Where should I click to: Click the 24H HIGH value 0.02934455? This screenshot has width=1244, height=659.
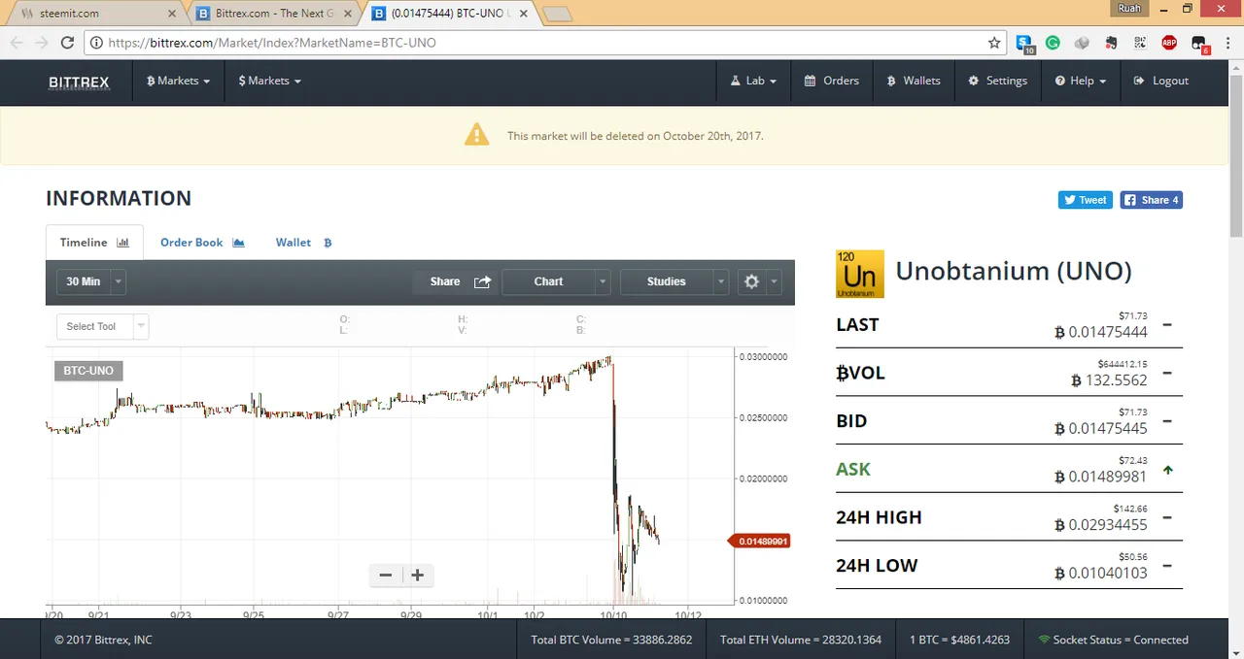1101,525
